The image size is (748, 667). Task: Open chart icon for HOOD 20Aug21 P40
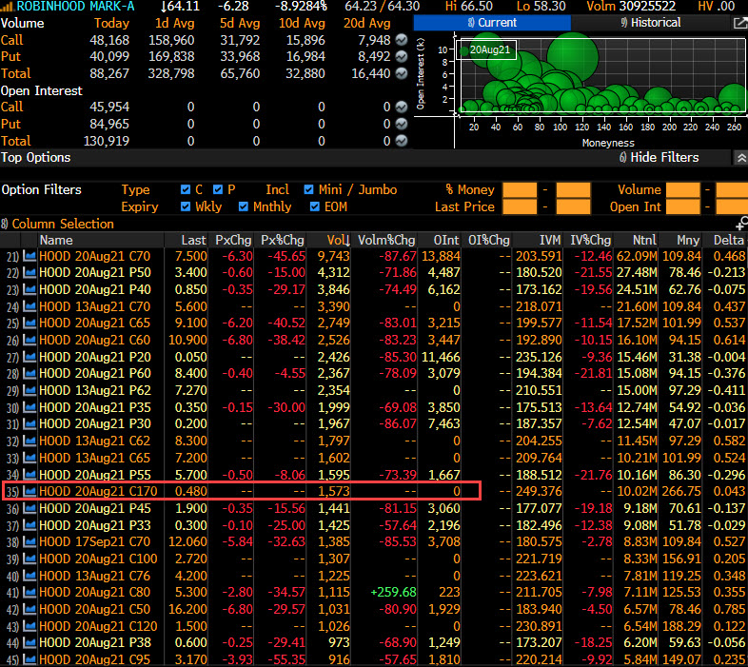tap(30, 289)
